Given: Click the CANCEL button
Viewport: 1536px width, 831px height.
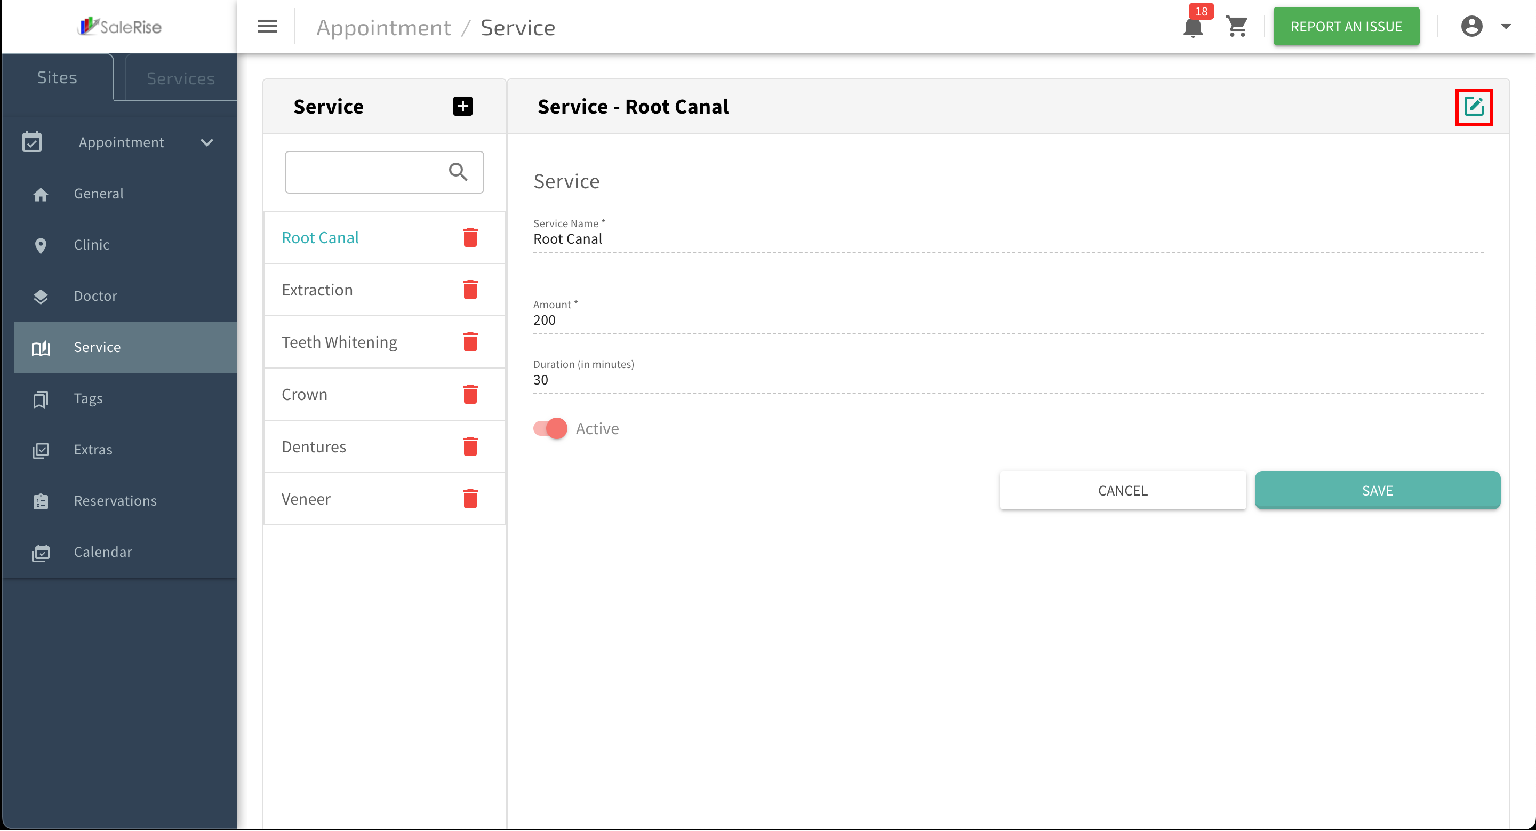Looking at the screenshot, I should pyautogui.click(x=1123, y=490).
